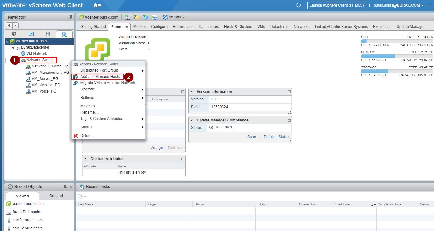Collapse the Custom Attributes section
The height and width of the screenshot is (231, 434).
85,159
